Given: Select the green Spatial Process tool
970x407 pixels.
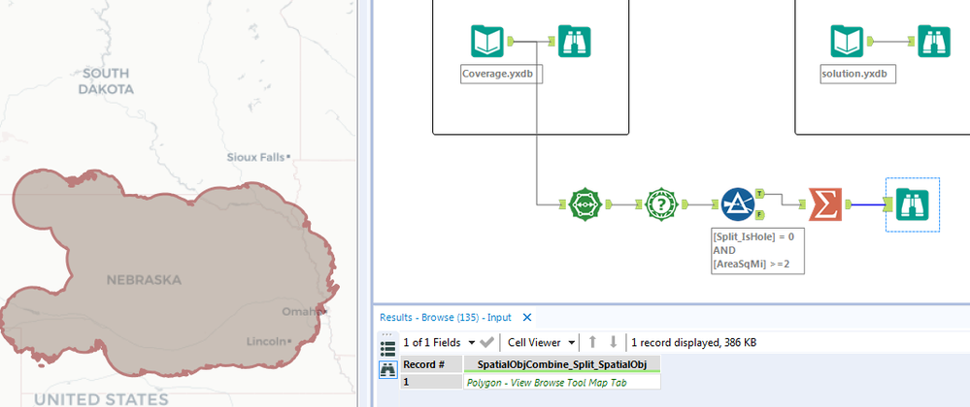Looking at the screenshot, I should [585, 204].
